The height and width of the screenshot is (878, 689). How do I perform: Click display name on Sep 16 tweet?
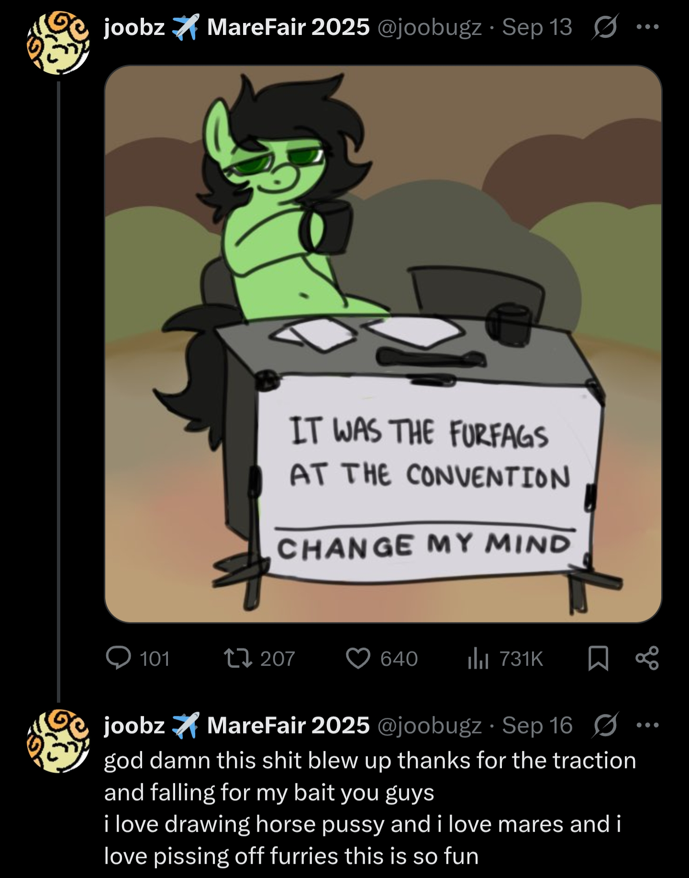click(237, 725)
